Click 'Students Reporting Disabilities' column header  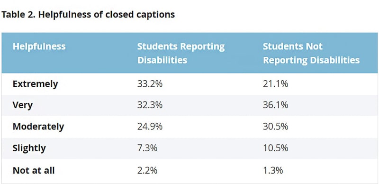[181, 53]
